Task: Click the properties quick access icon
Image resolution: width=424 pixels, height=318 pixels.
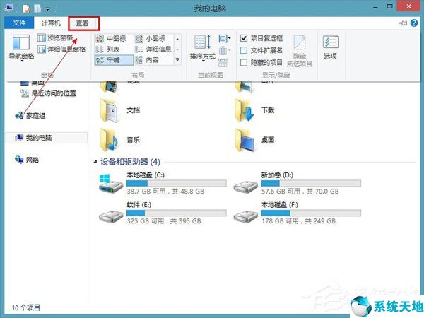Action: click(26, 8)
